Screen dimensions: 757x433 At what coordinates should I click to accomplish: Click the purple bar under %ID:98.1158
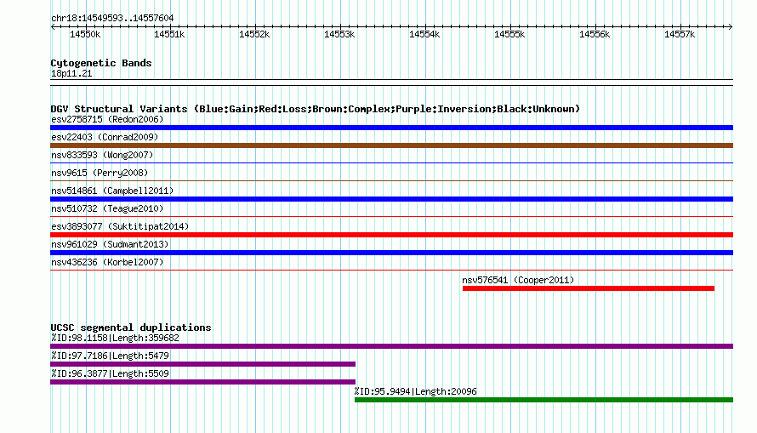pos(391,346)
